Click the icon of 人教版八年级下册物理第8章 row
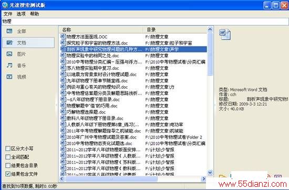289x190 pixels. coord(63,124)
